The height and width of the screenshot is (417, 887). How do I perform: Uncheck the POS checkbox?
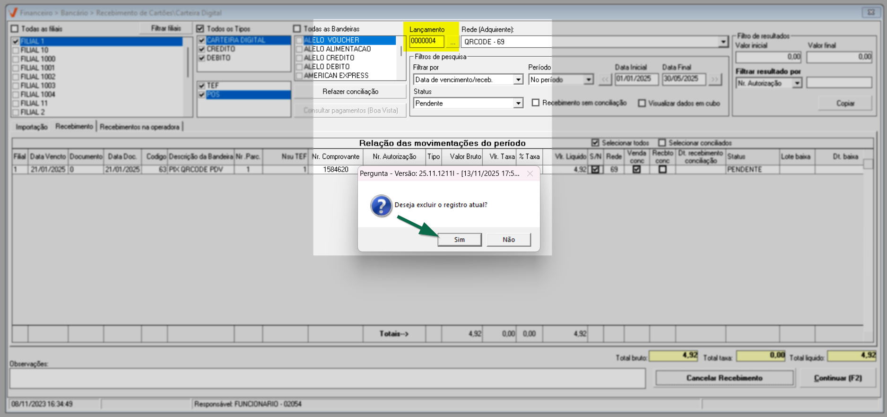[x=202, y=95]
